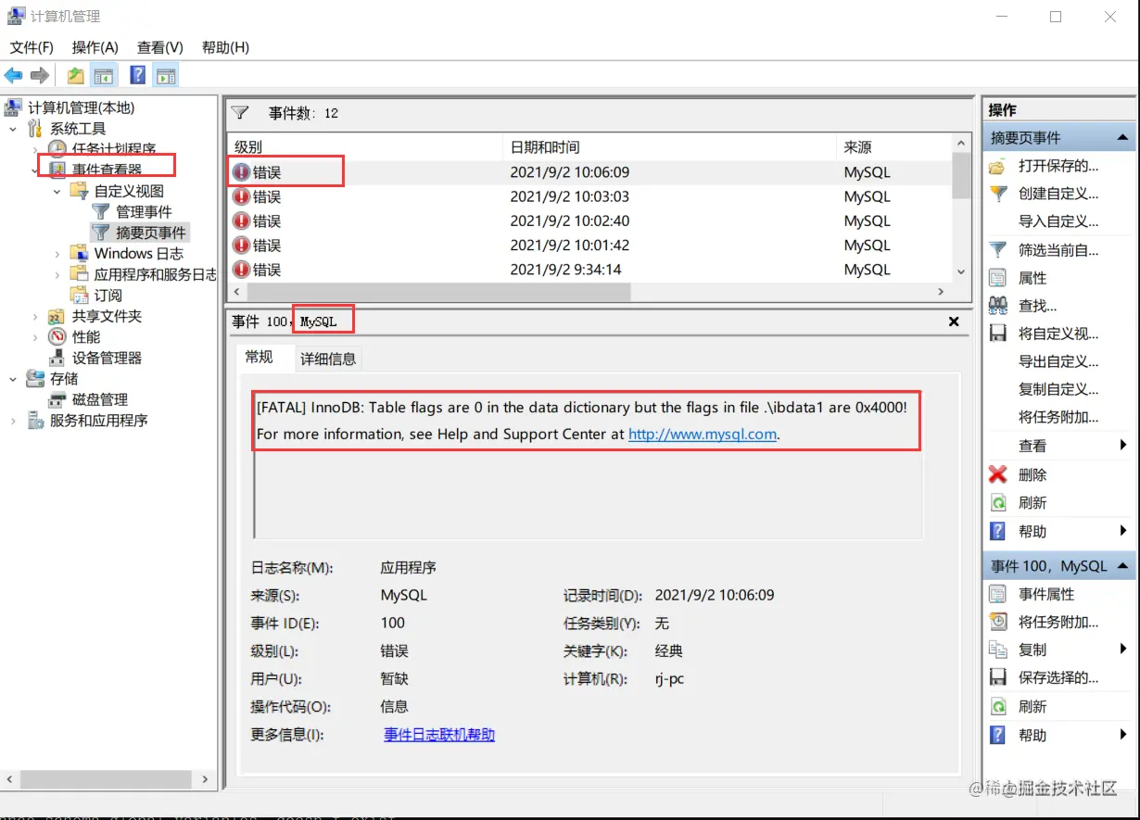
Task: Collapse the 自定义视图 tree node arrow
Action: 57,191
